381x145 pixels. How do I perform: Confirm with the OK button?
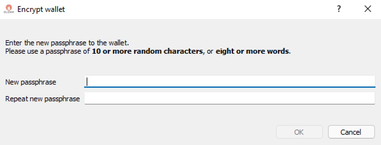[299, 132]
